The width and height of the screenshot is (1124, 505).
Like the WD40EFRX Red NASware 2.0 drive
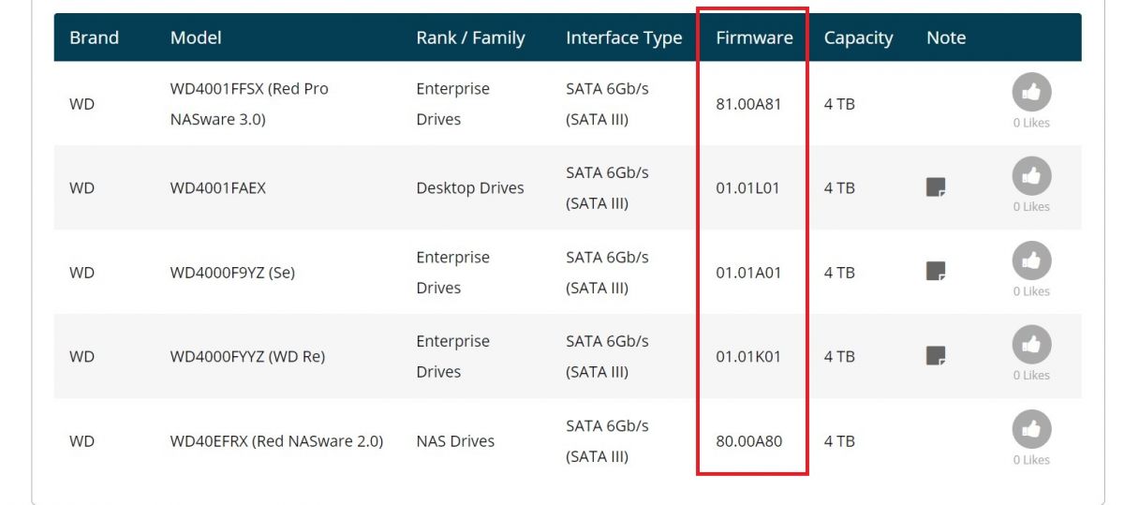[x=1031, y=429]
